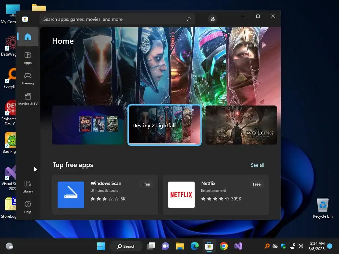
Task: Open File Explorer from taskbar
Action: (x=180, y=246)
